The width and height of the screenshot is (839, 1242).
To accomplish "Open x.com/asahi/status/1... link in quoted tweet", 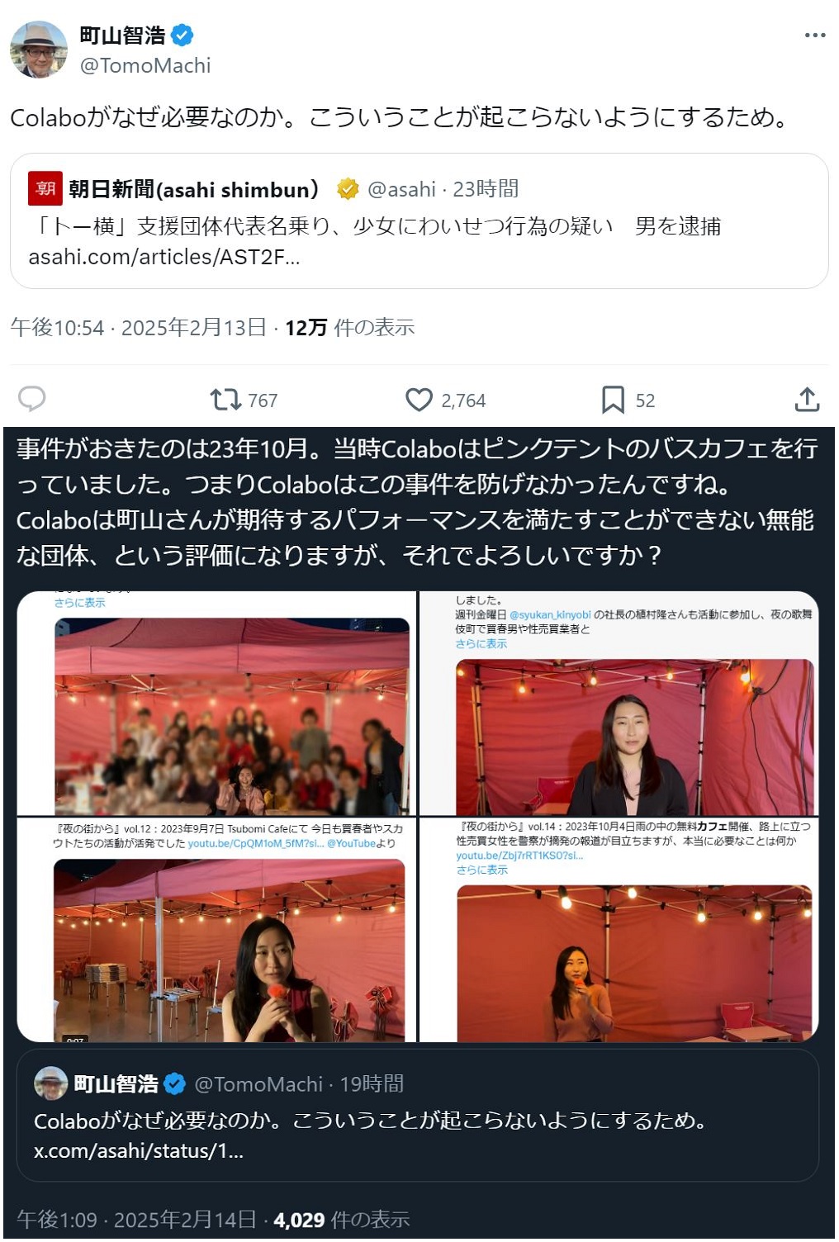I will (139, 1150).
